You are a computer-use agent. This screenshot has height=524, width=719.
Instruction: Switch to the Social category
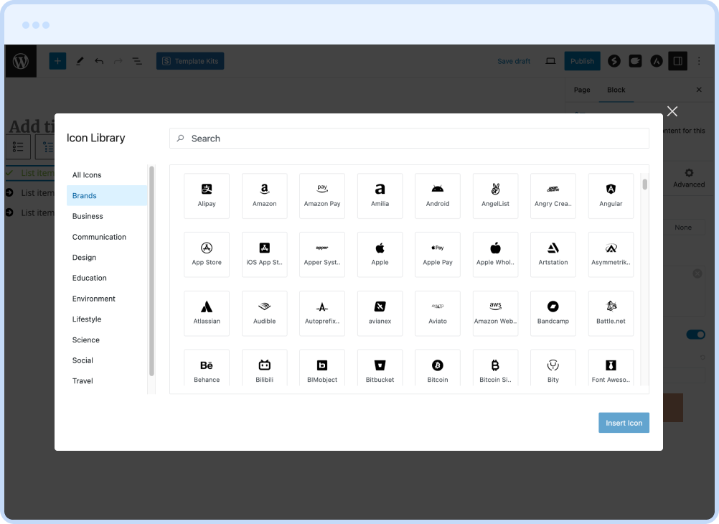(x=107, y=360)
